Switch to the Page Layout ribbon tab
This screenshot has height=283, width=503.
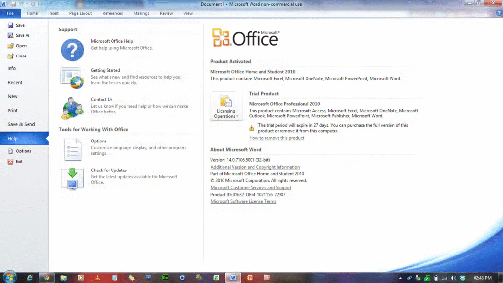click(x=81, y=13)
